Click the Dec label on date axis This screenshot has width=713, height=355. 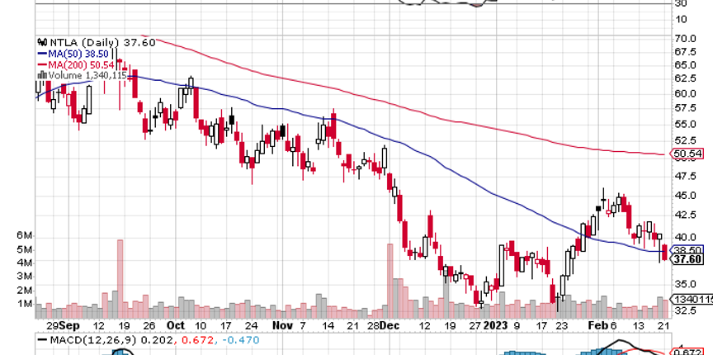click(x=390, y=325)
